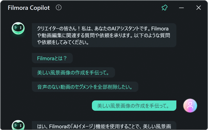The width and height of the screenshot is (208, 130).
Task: Close the Filmora Copilot window
Action: [x=199, y=8]
